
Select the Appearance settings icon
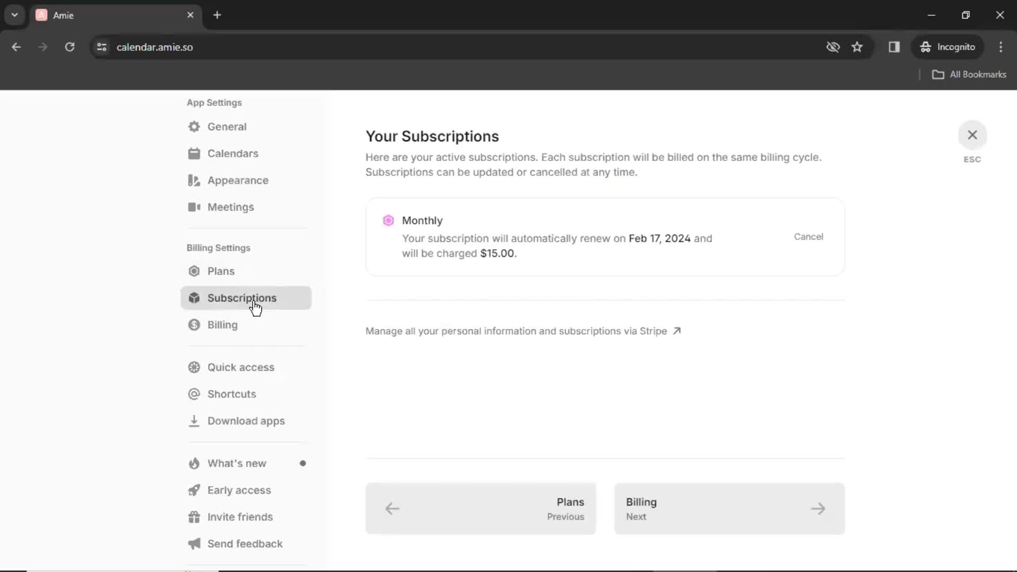pos(194,180)
